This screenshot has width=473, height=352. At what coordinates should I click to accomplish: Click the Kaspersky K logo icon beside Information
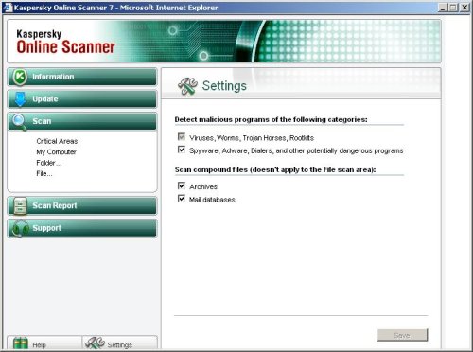point(20,77)
